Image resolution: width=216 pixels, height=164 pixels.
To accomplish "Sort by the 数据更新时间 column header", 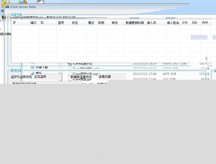I will 135,23.
